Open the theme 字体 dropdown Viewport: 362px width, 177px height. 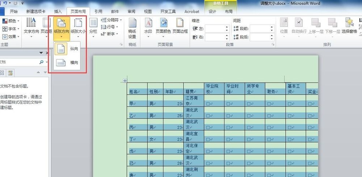click(11, 29)
